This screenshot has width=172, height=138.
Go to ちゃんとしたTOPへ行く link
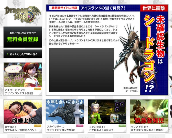(x=23, y=54)
